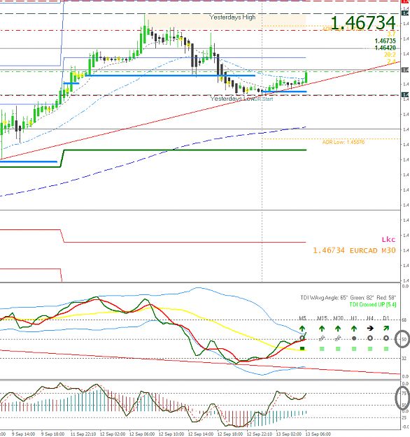
Task: Click the 1.46420 price value
Action: 386,48
